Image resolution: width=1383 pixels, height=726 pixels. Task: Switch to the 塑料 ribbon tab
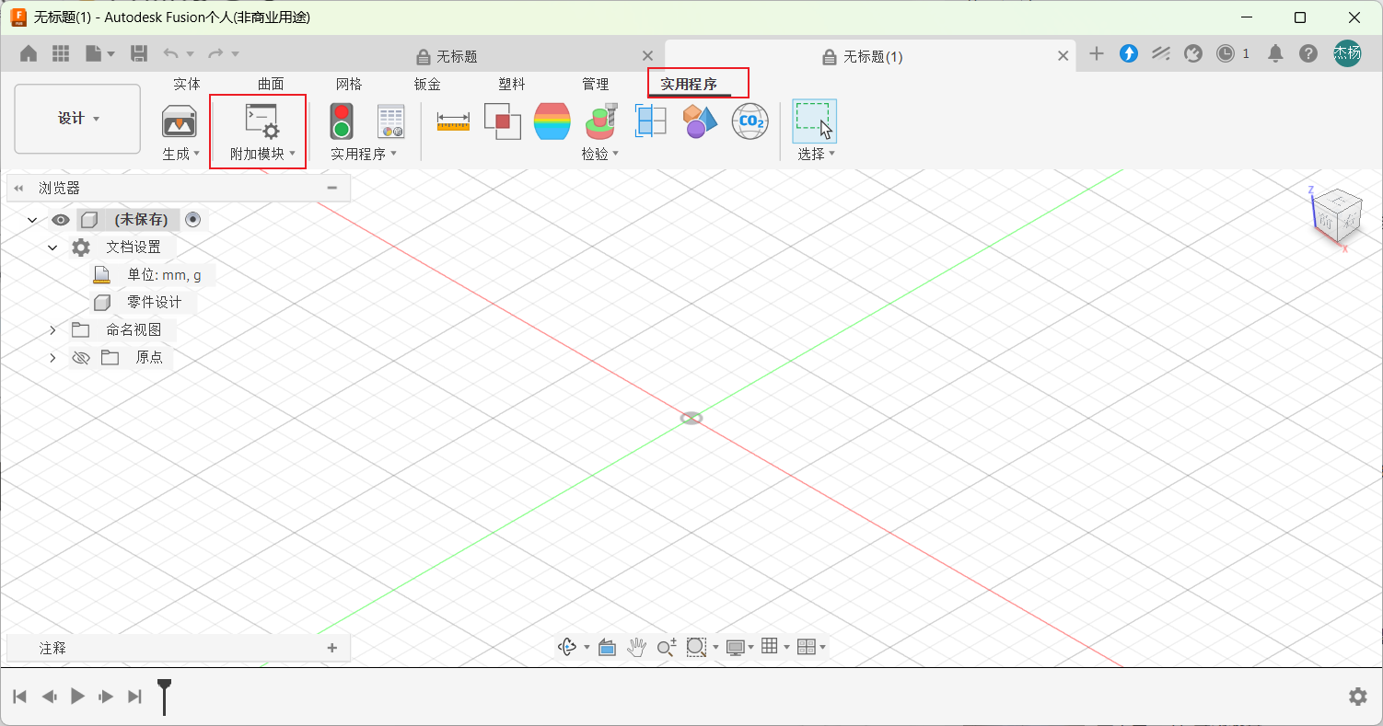pos(512,84)
